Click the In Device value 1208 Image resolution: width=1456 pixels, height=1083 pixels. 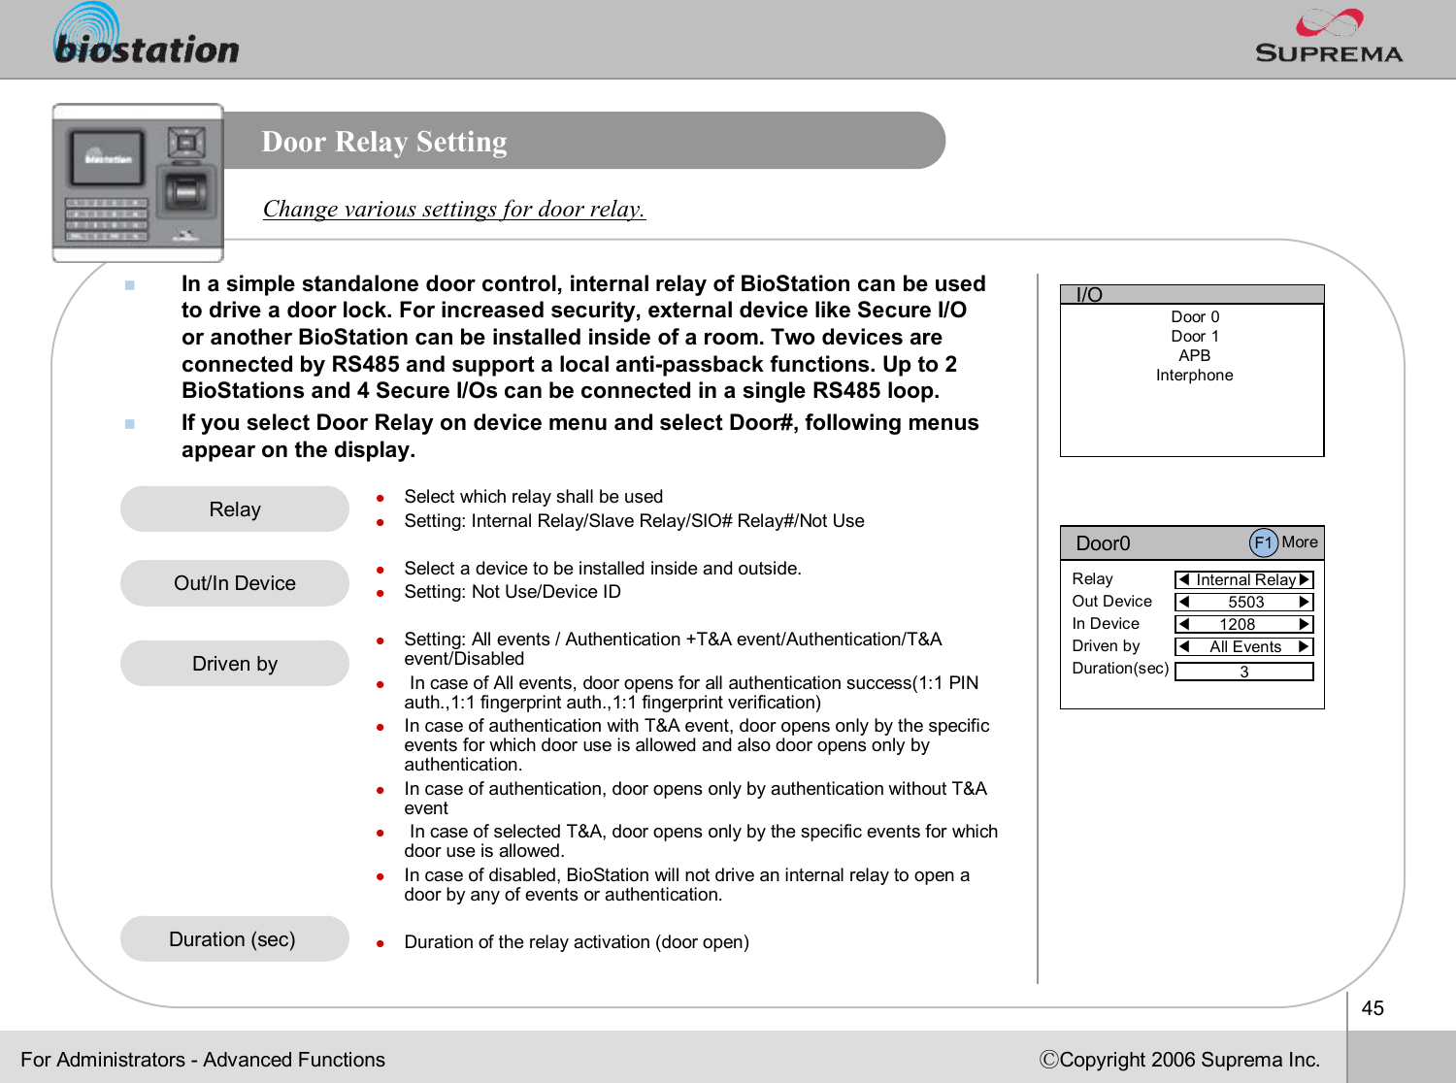tap(1238, 624)
